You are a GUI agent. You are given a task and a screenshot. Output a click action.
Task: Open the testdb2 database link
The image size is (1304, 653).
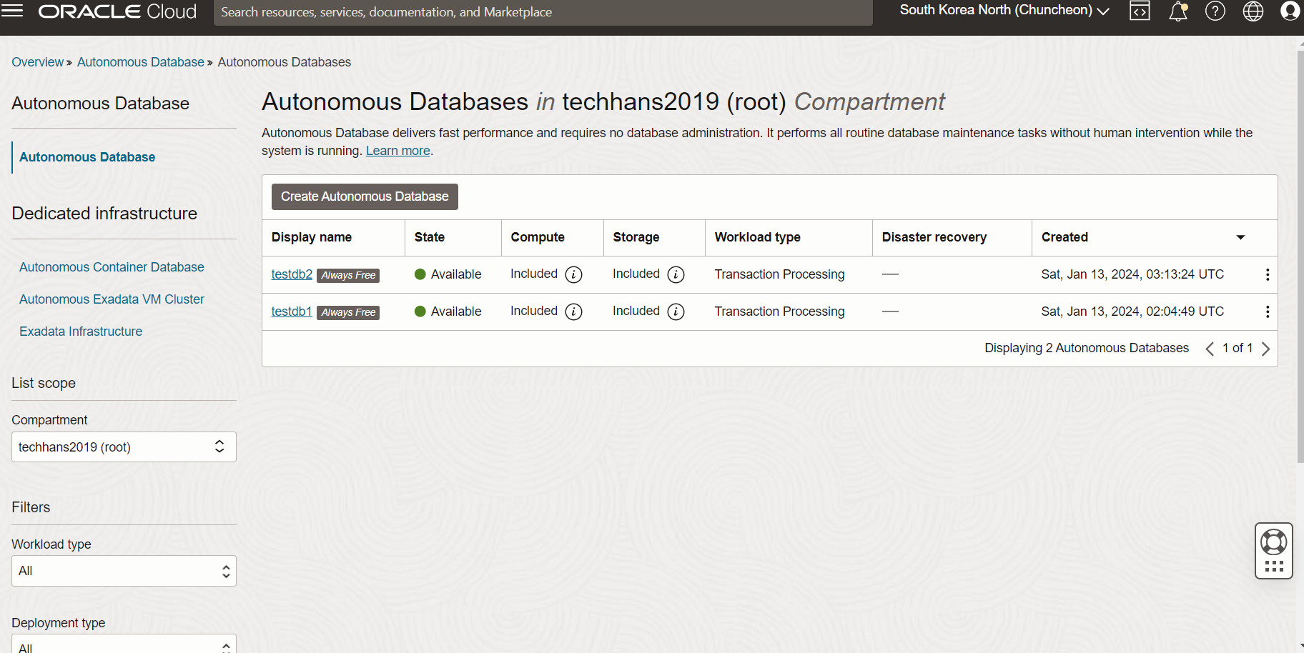point(292,274)
